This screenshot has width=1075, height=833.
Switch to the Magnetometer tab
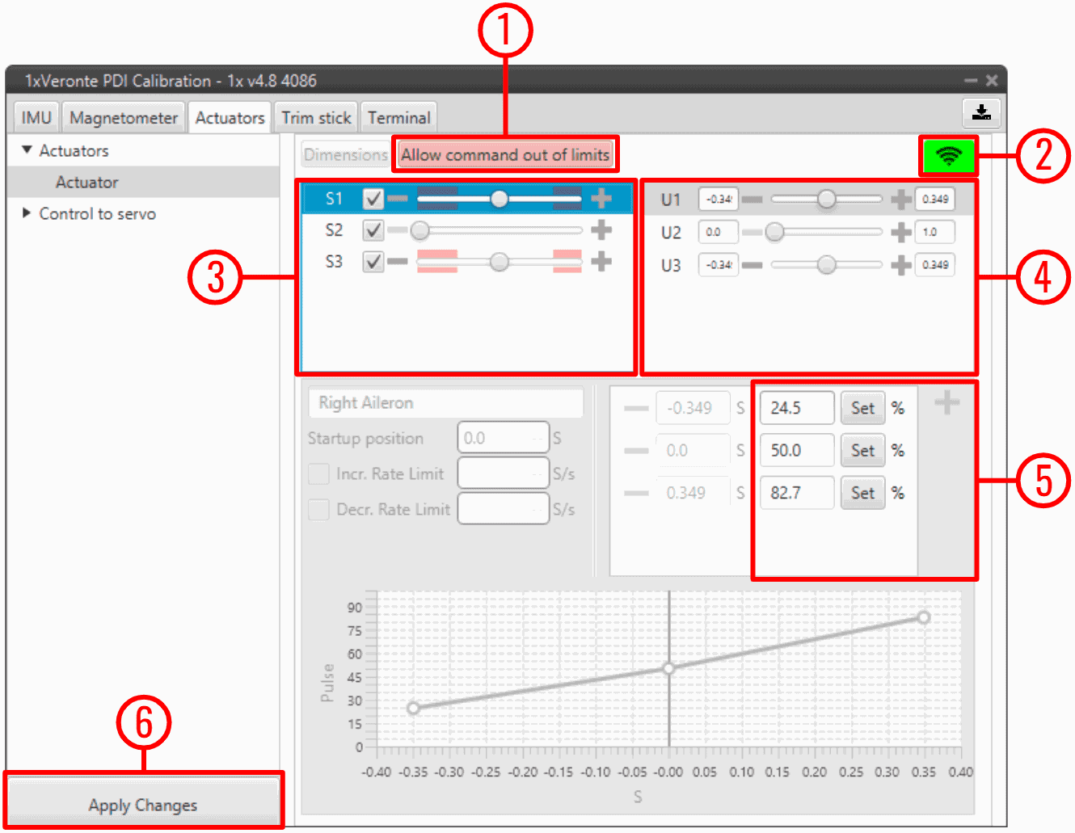(123, 118)
